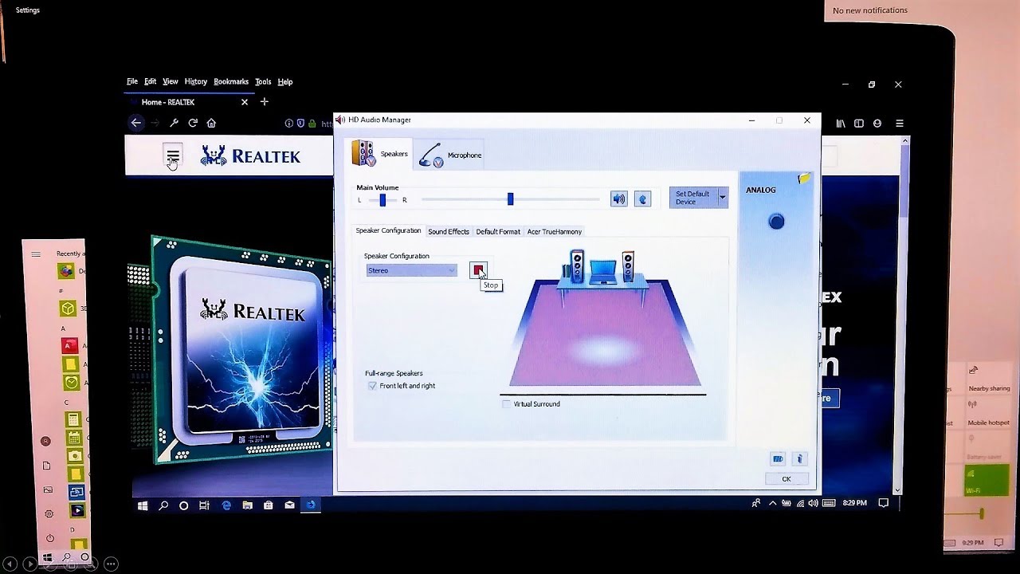
Task: Open the taskbar Action Center icon
Action: [x=883, y=503]
